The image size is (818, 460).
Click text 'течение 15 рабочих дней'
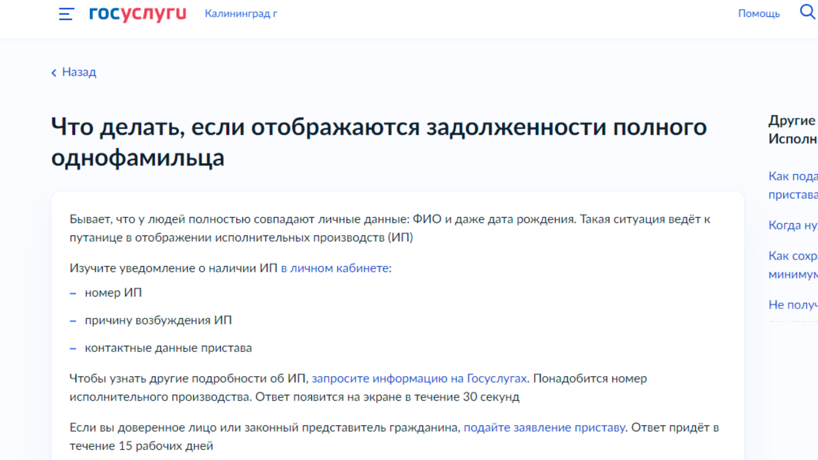[x=141, y=446]
